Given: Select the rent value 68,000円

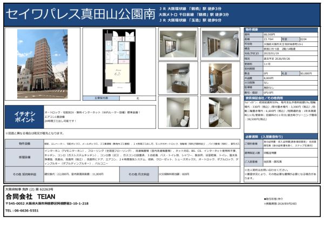Looking at the screenshot, I should (269, 34).
